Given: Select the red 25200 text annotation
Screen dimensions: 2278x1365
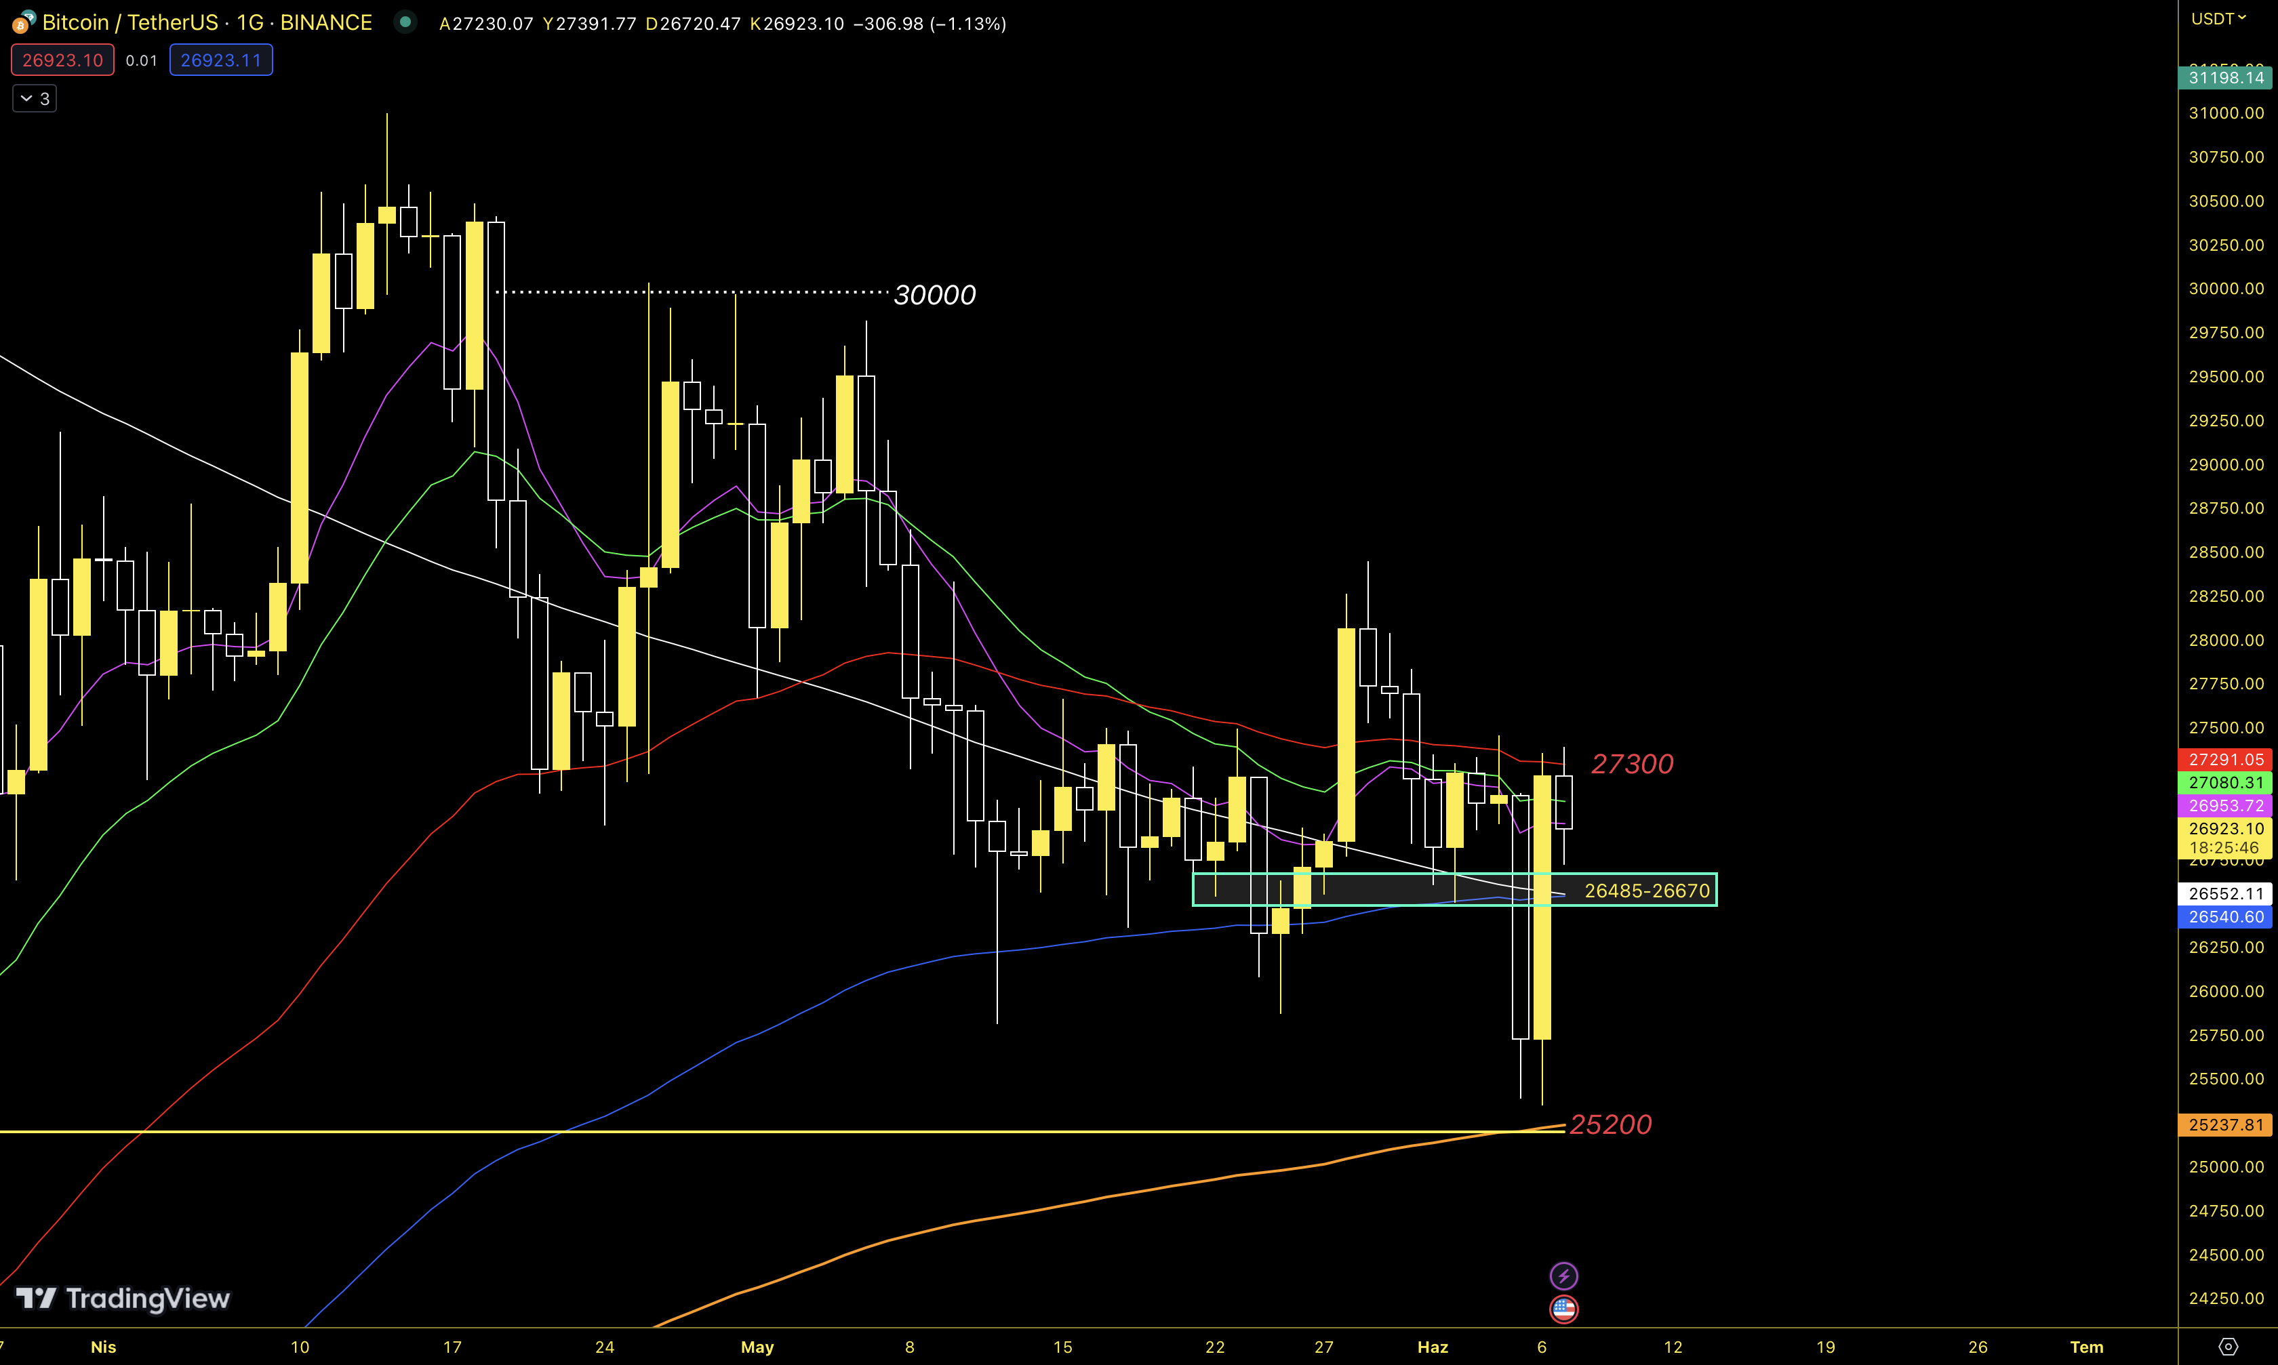Looking at the screenshot, I should coord(1611,1125).
